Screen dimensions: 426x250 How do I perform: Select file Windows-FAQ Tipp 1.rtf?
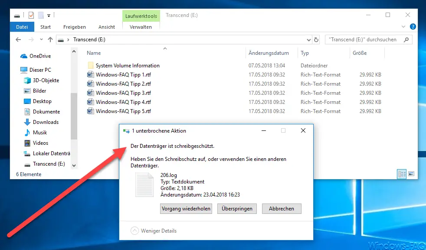click(123, 75)
